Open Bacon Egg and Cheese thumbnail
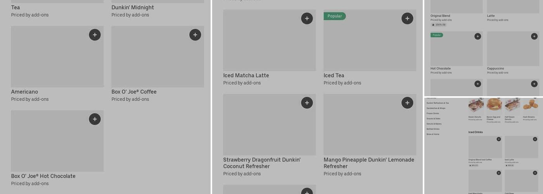The image size is (543, 194). [494, 106]
